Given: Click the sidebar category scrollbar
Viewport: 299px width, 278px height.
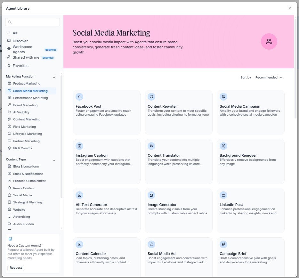Looking at the screenshot, I should pos(61,136).
